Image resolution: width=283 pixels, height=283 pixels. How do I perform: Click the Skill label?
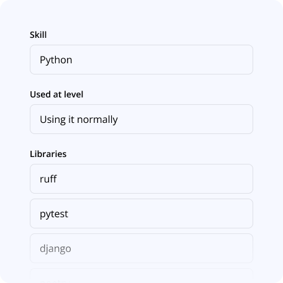38,35
